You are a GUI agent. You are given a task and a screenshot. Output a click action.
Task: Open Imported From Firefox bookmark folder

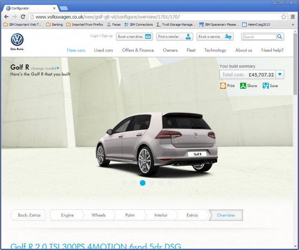(85, 24)
